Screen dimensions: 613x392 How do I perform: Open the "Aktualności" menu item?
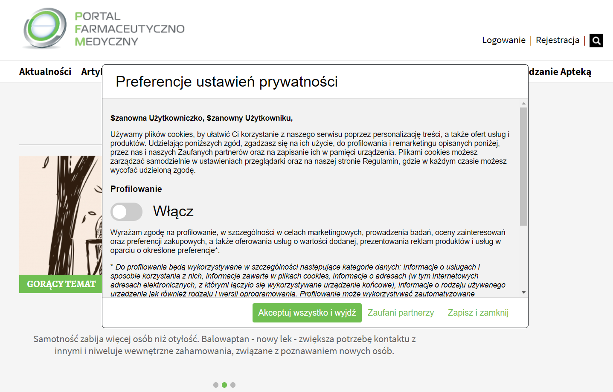pos(45,71)
